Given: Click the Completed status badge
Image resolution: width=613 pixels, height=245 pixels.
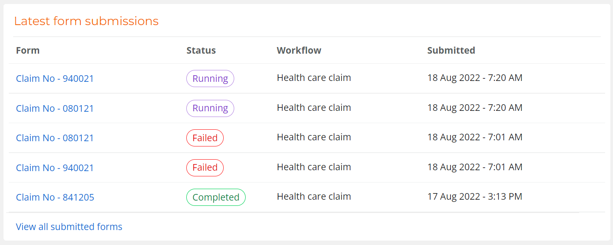Looking at the screenshot, I should pyautogui.click(x=216, y=197).
